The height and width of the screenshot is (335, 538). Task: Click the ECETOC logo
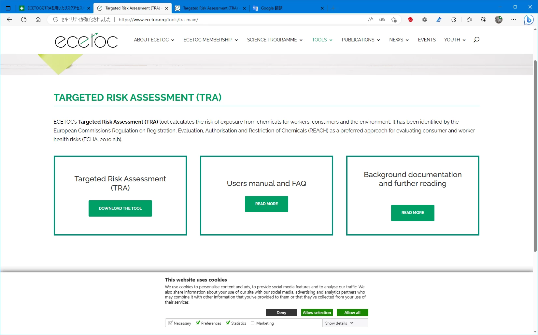point(86,40)
